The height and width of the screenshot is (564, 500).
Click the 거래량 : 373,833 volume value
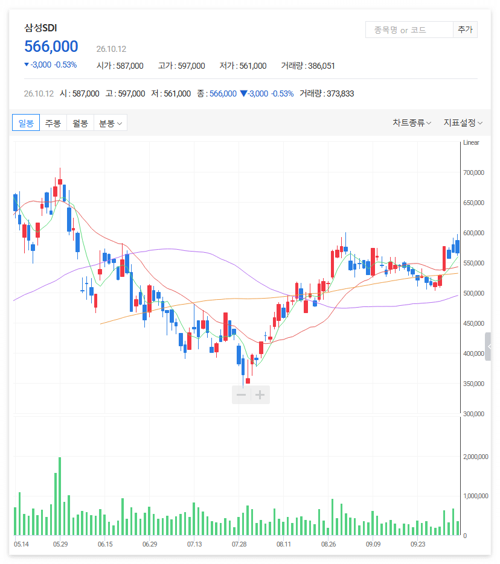327,93
